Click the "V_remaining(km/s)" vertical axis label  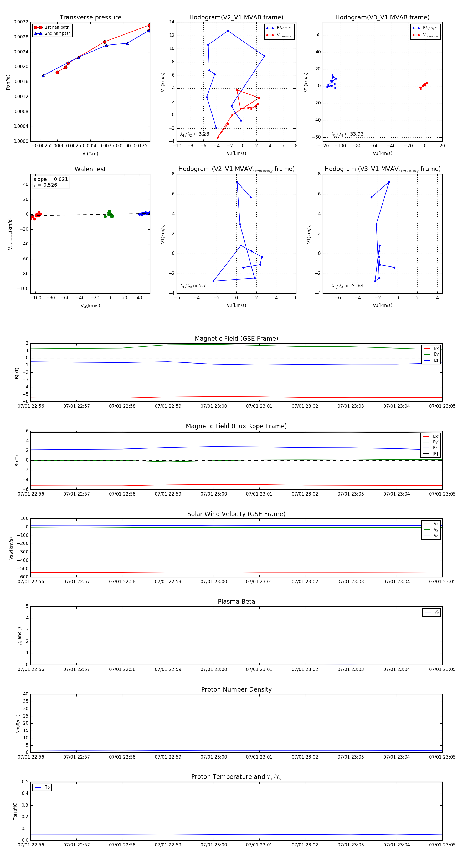click(10, 234)
